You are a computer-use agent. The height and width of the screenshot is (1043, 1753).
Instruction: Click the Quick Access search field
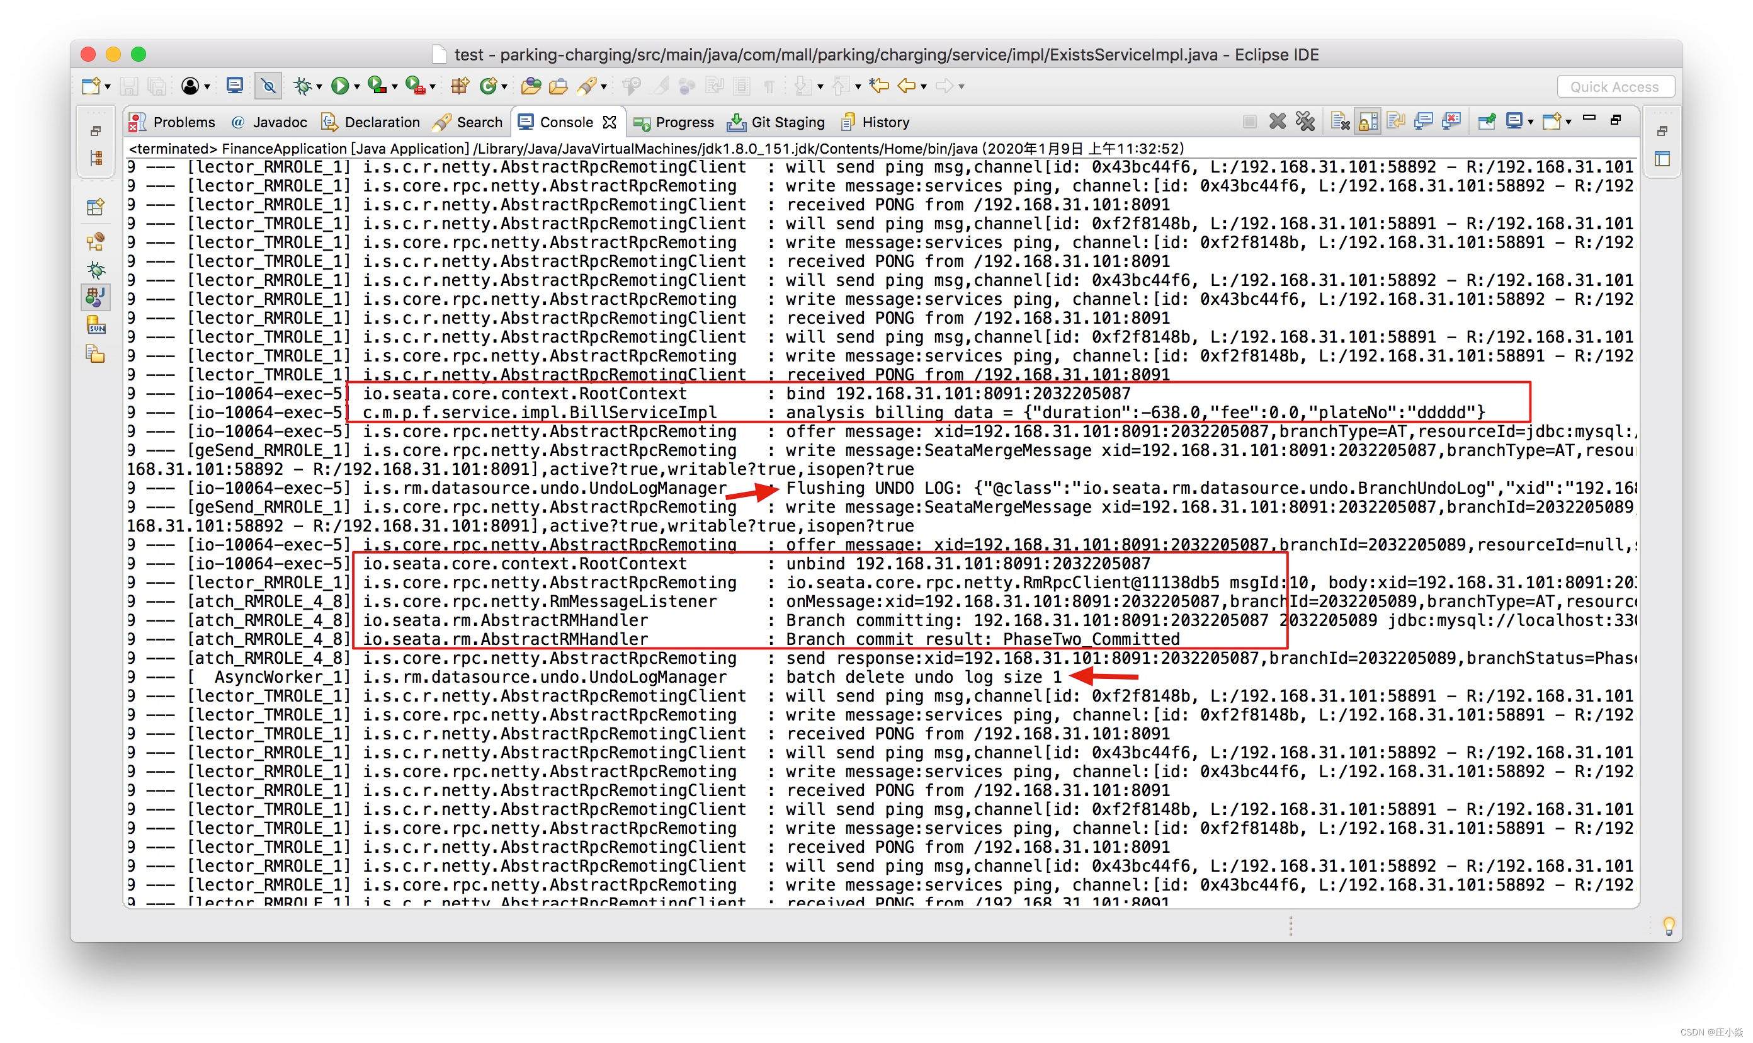pos(1614,86)
